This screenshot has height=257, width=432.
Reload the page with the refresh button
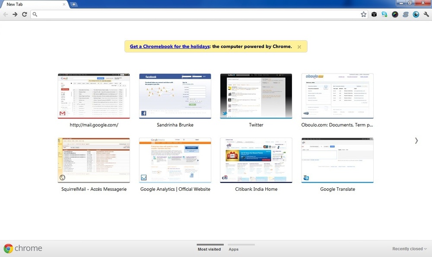pos(25,14)
